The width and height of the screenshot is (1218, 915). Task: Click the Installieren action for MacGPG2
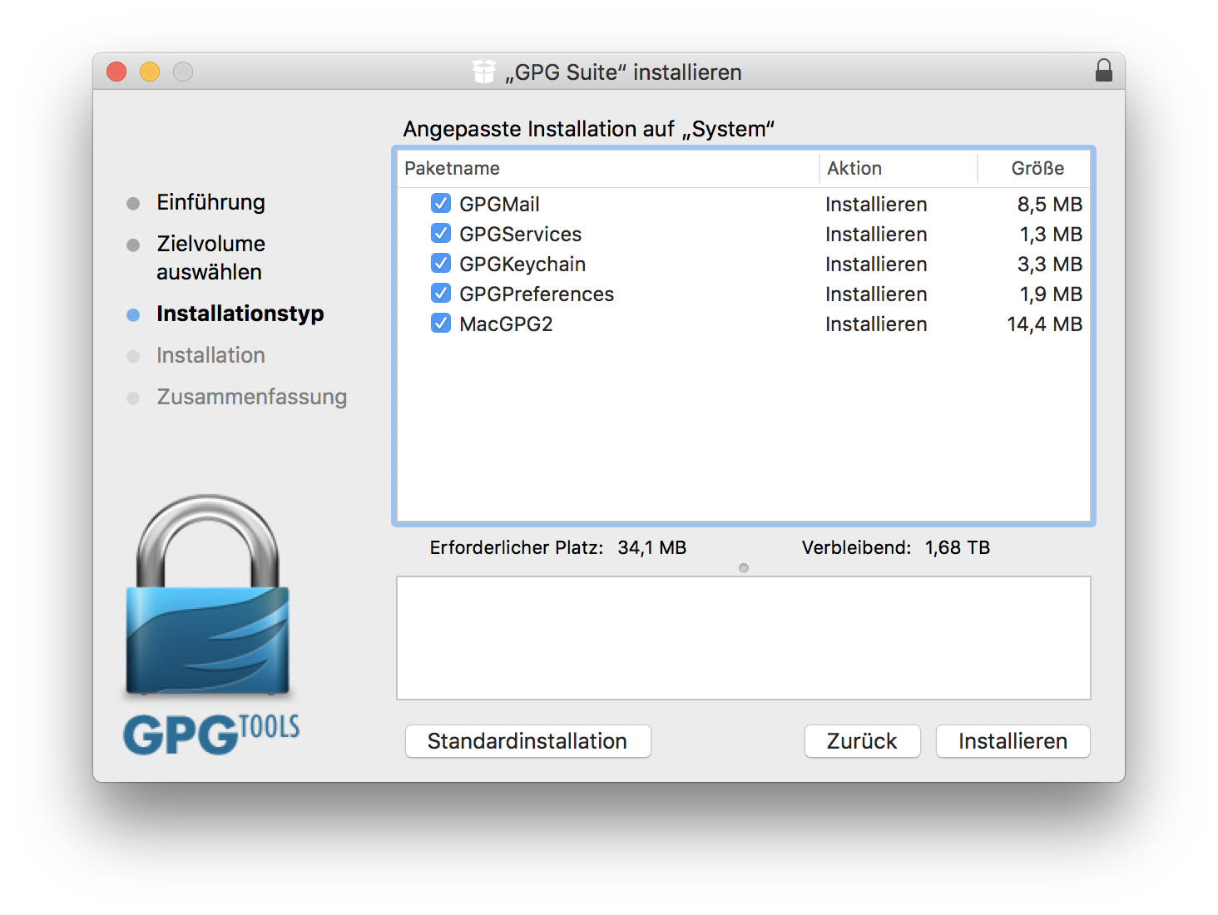tap(876, 324)
